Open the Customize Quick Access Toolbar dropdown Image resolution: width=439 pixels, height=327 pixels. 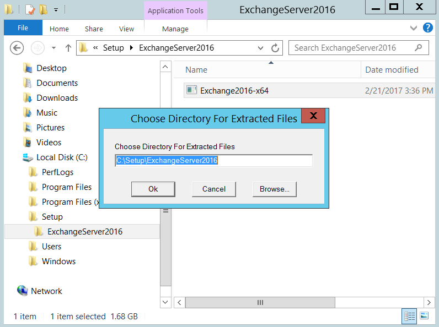pyautogui.click(x=56, y=10)
